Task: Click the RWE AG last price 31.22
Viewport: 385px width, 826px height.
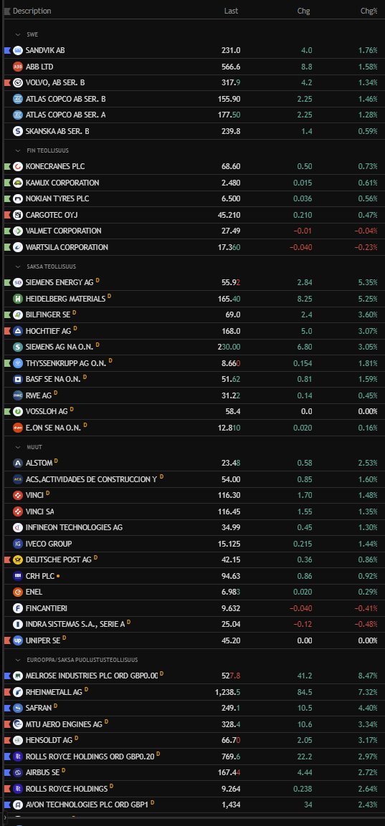Action: [x=231, y=395]
